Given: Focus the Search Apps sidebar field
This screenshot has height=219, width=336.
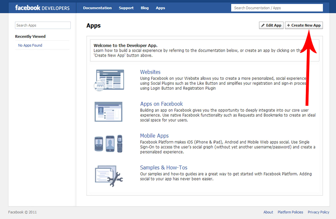Looking at the screenshot, I should pyautogui.click(x=43, y=25).
